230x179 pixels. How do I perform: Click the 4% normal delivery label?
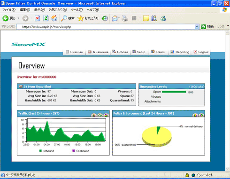coord(191,126)
